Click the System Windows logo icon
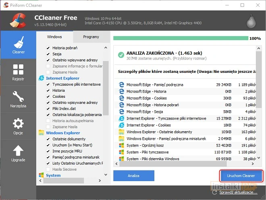266x200 pixels. point(41,175)
